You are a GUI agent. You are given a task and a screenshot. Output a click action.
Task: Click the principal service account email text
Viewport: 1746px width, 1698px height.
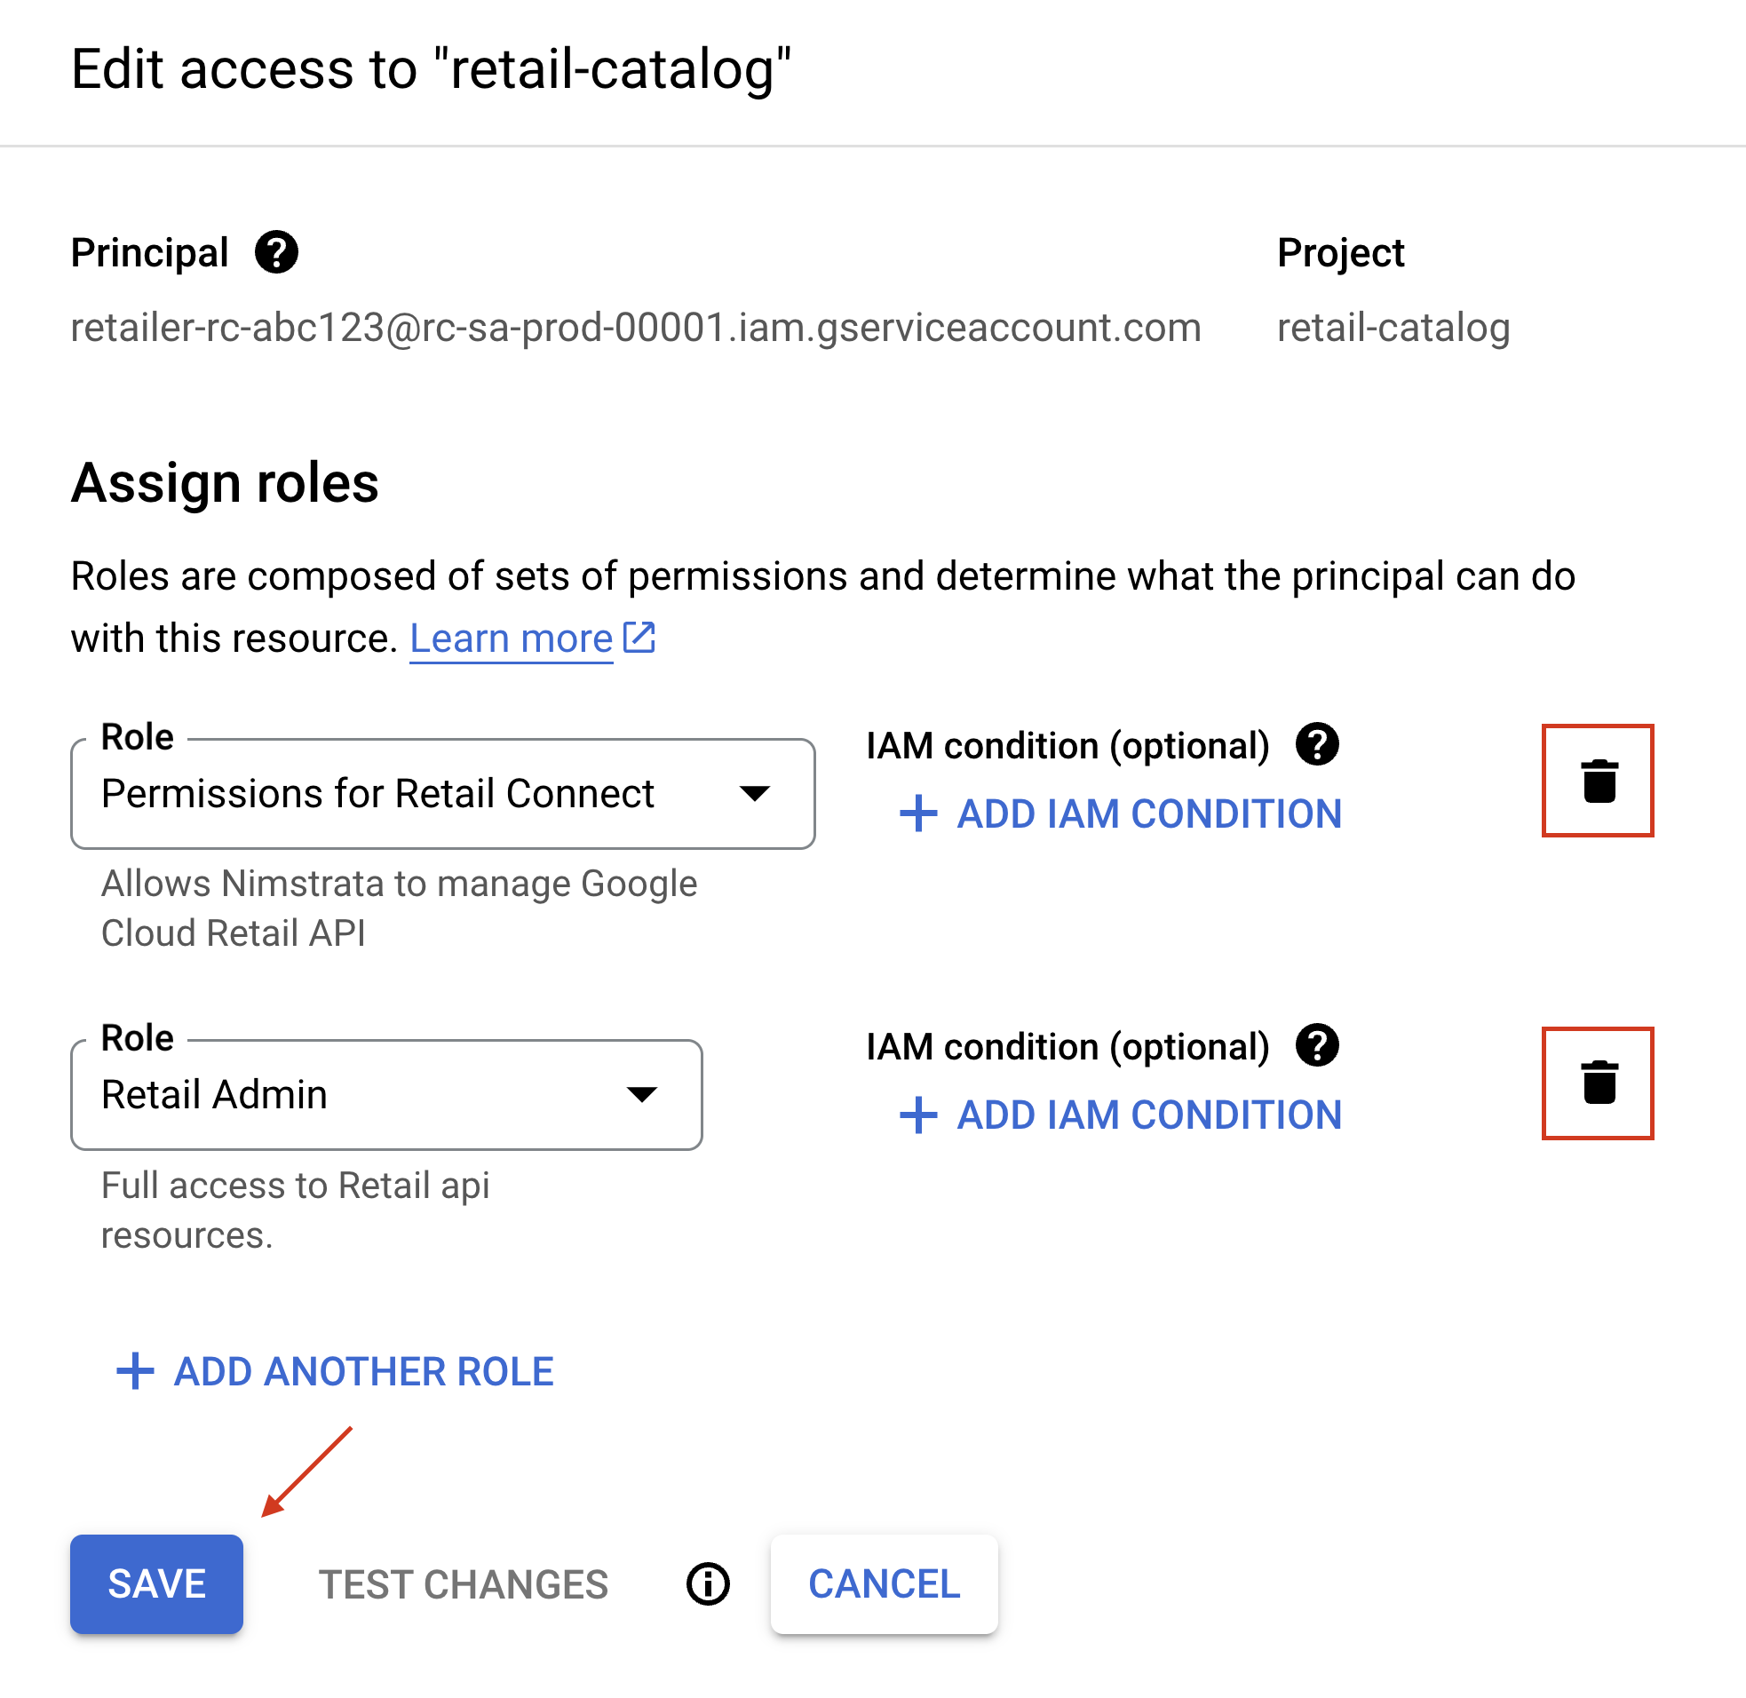636,328
